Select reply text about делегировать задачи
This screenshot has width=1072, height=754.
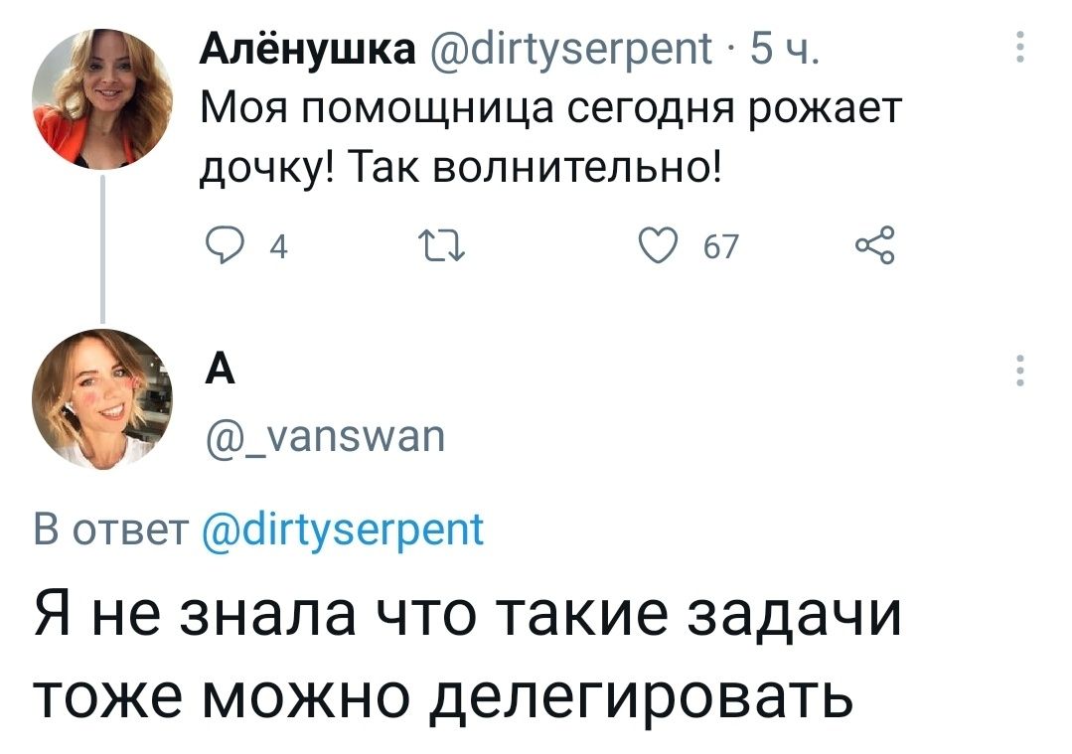click(467, 658)
